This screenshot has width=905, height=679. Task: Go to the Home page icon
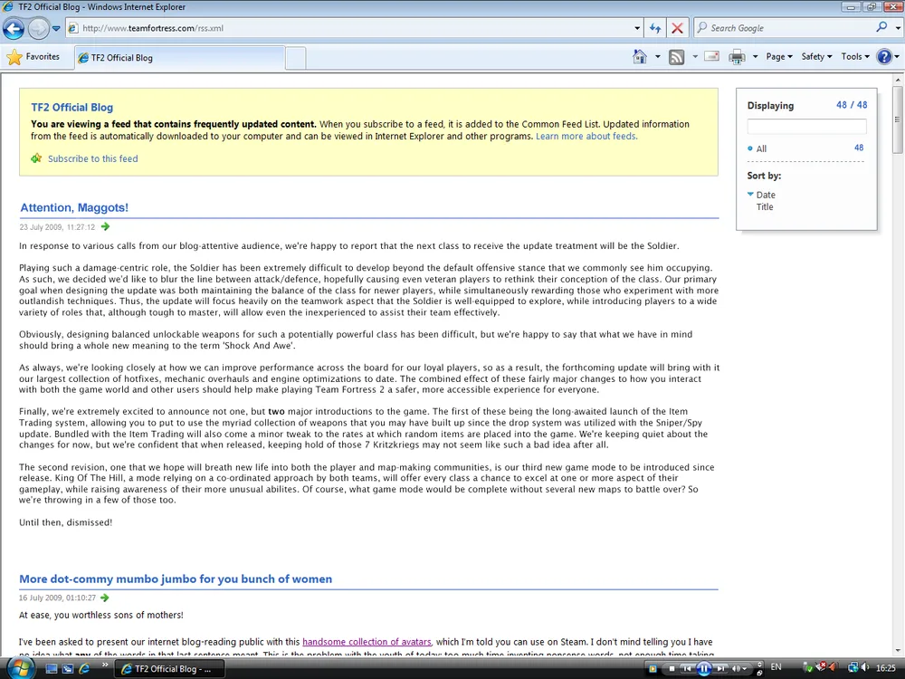640,56
